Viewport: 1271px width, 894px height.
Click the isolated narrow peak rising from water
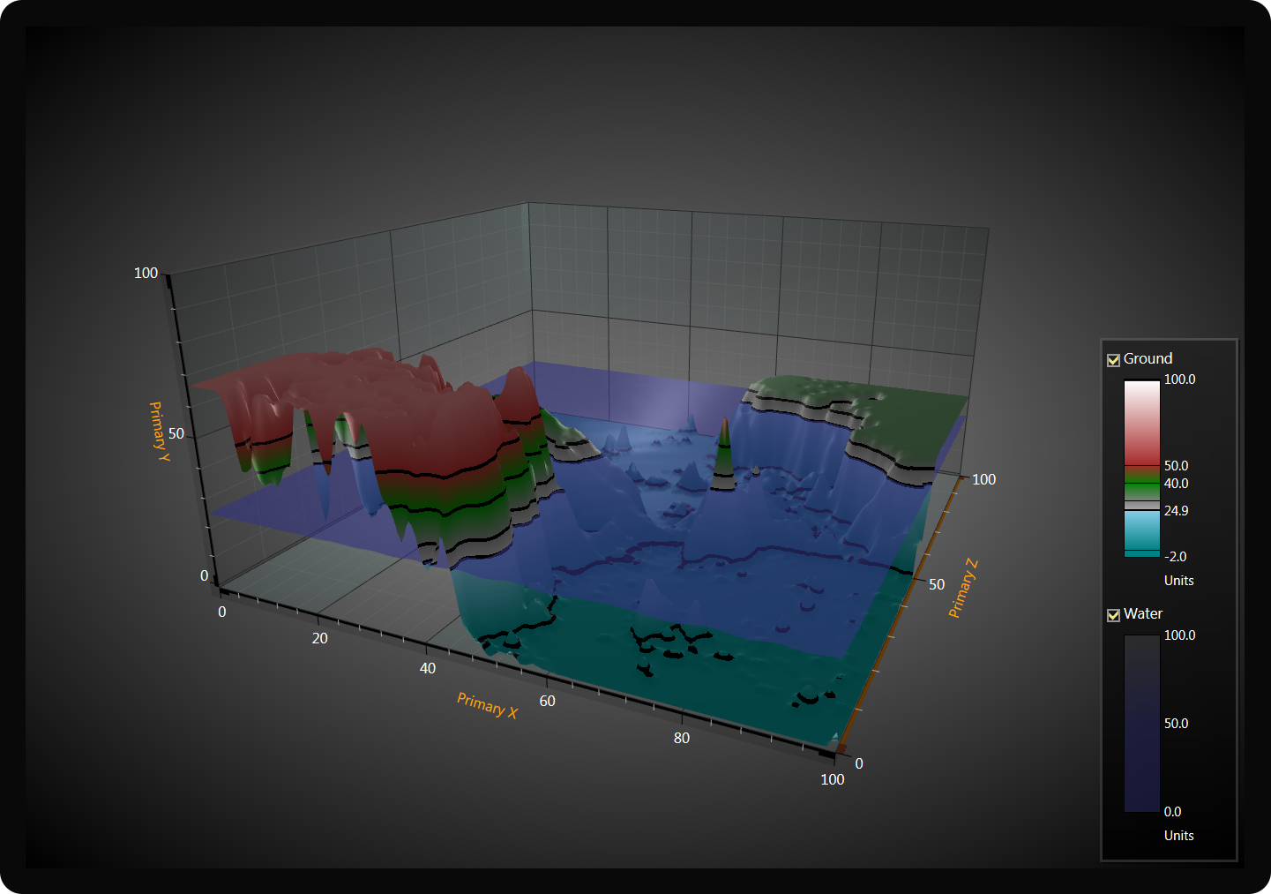point(723,455)
